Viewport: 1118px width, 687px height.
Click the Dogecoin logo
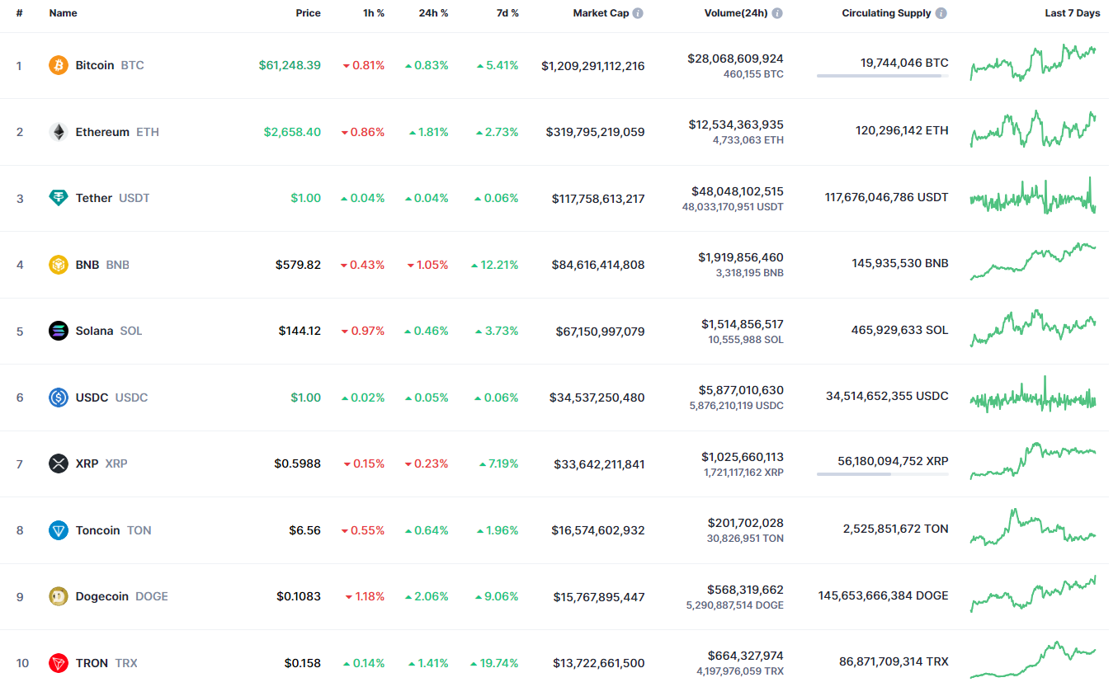tap(58, 596)
